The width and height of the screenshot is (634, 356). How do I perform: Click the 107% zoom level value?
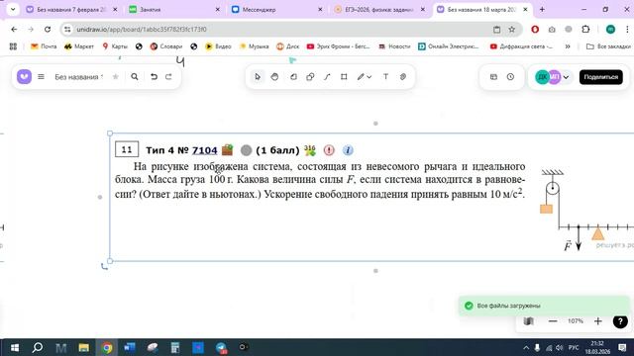pos(576,321)
